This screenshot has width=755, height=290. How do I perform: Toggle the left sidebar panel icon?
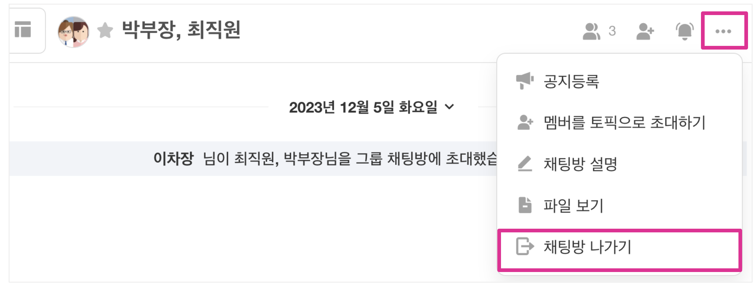[23, 29]
